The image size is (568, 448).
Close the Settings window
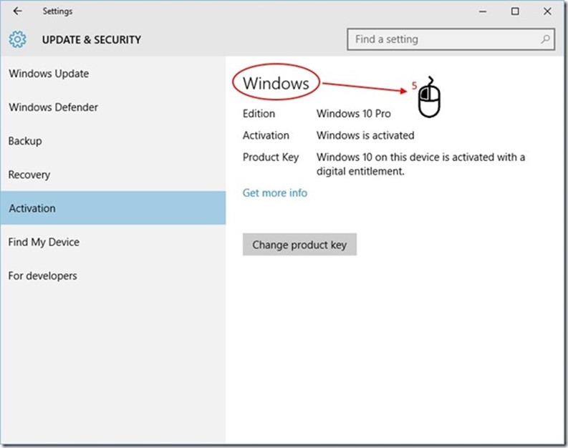click(x=547, y=11)
